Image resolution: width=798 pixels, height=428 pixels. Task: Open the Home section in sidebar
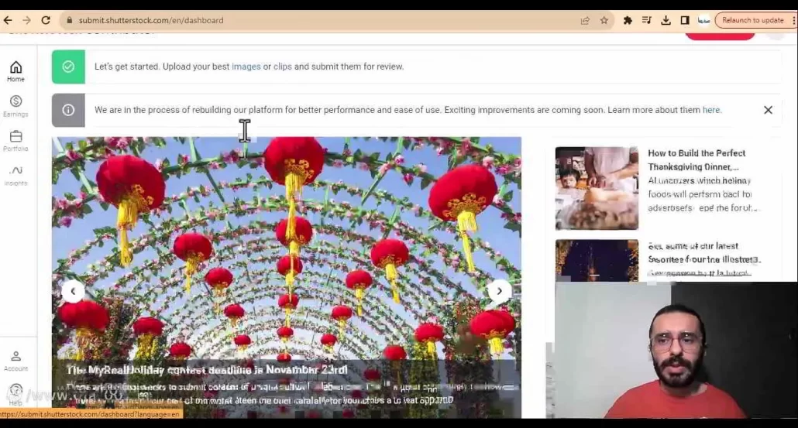click(15, 70)
